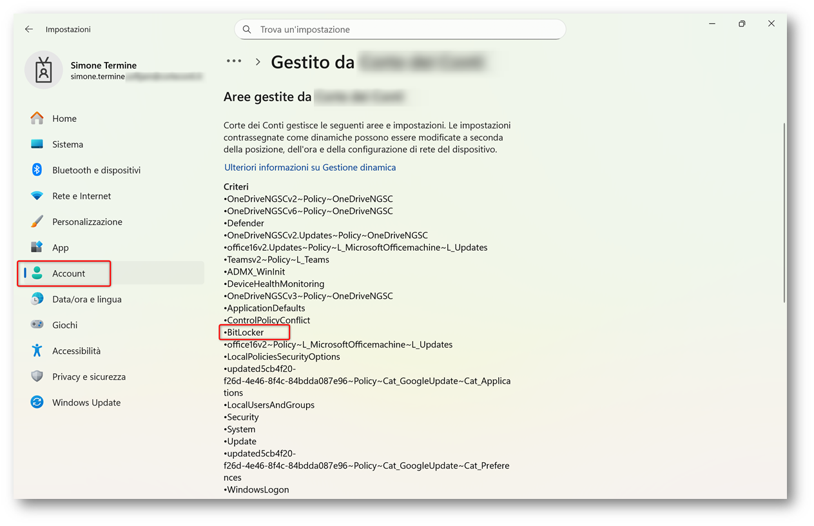Viewport: 814px width, 526px height.
Task: Maximize the Impostazioni window
Action: (x=742, y=24)
